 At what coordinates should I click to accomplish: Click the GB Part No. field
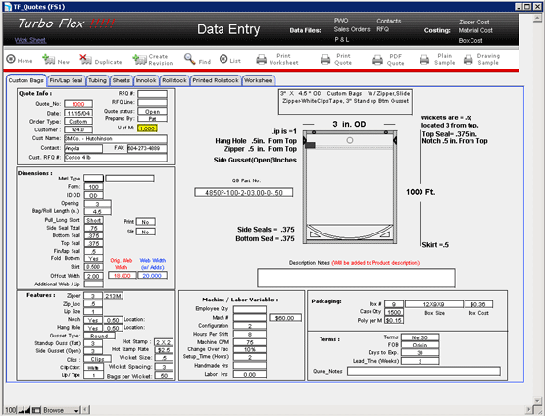(x=244, y=192)
